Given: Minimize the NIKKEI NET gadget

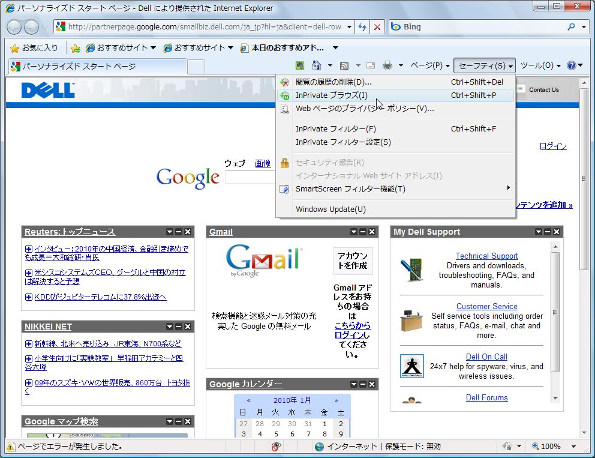Looking at the screenshot, I should click(x=179, y=327).
